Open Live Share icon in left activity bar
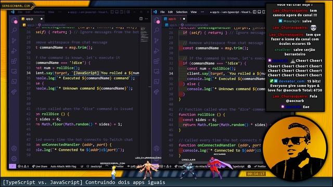This screenshot has width=333, height=187. [14, 91]
